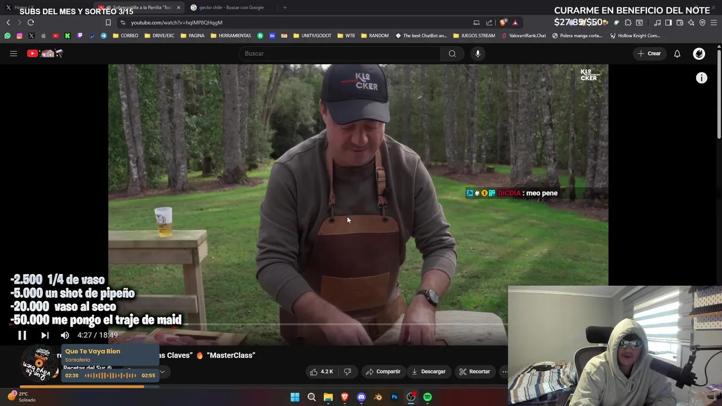This screenshot has width=722, height=406.
Task: Expand the DRIVE/EXC bookmark folder
Action: 159,36
